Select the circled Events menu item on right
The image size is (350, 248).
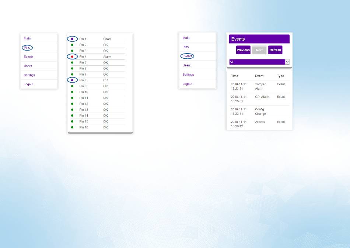(x=187, y=56)
